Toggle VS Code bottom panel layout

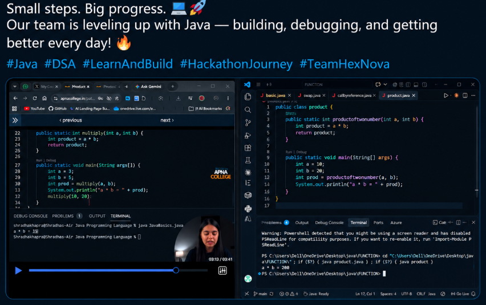[416, 84]
